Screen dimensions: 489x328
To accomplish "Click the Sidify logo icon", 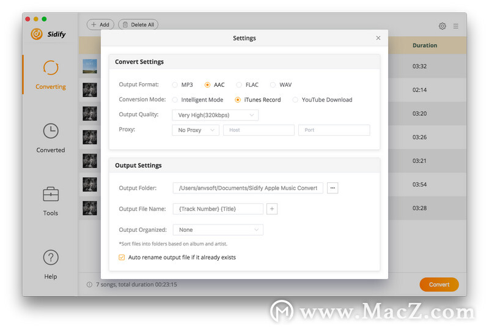I will 37,34.
